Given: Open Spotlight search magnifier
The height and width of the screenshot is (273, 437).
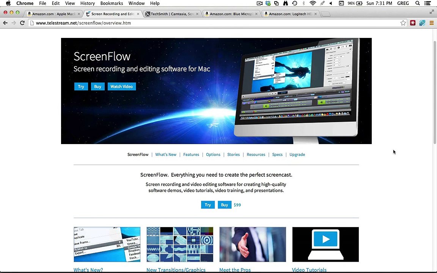Looking at the screenshot, I should click(417, 3).
